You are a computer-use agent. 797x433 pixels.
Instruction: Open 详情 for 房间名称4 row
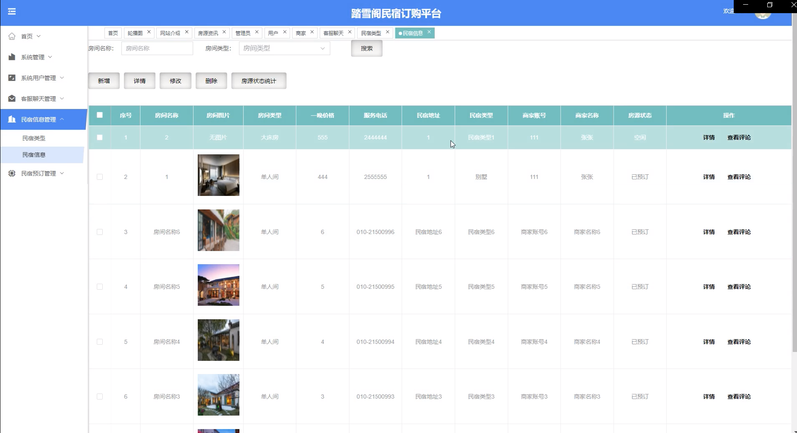(709, 342)
